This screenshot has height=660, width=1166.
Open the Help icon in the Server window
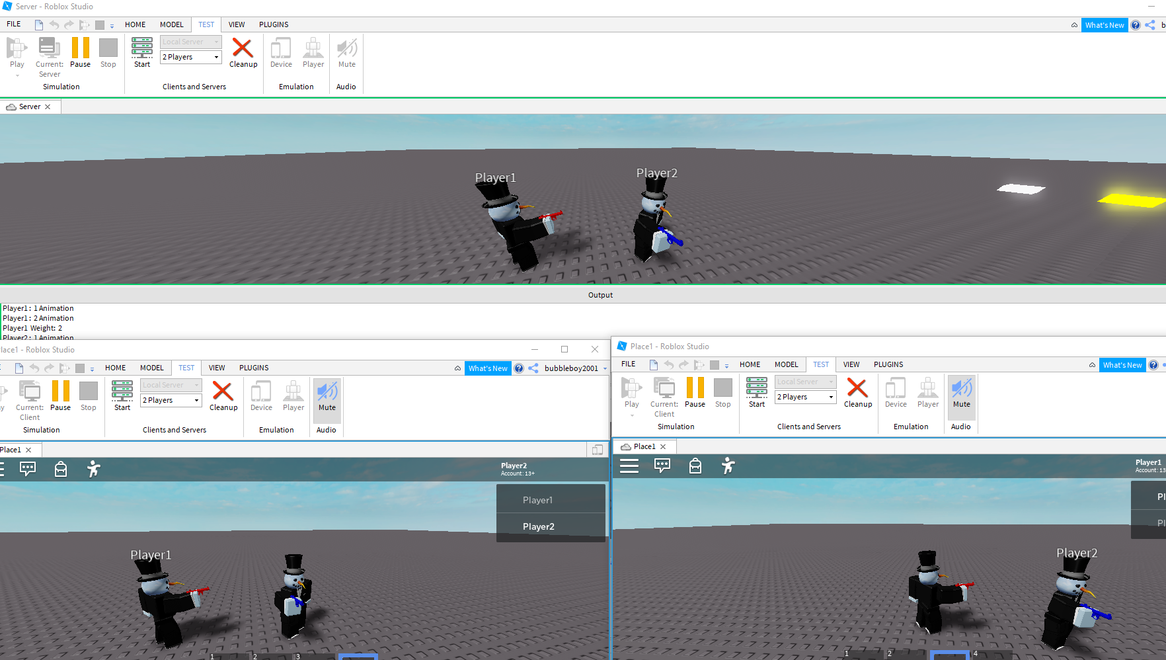click(x=1136, y=25)
